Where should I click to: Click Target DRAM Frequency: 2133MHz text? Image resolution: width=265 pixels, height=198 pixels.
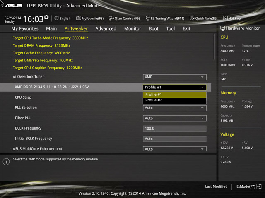pos(41,45)
